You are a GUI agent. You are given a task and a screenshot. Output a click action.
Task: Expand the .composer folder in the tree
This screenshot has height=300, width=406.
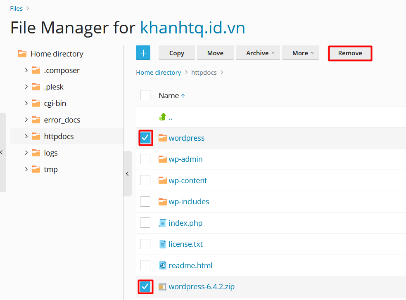tap(26, 70)
